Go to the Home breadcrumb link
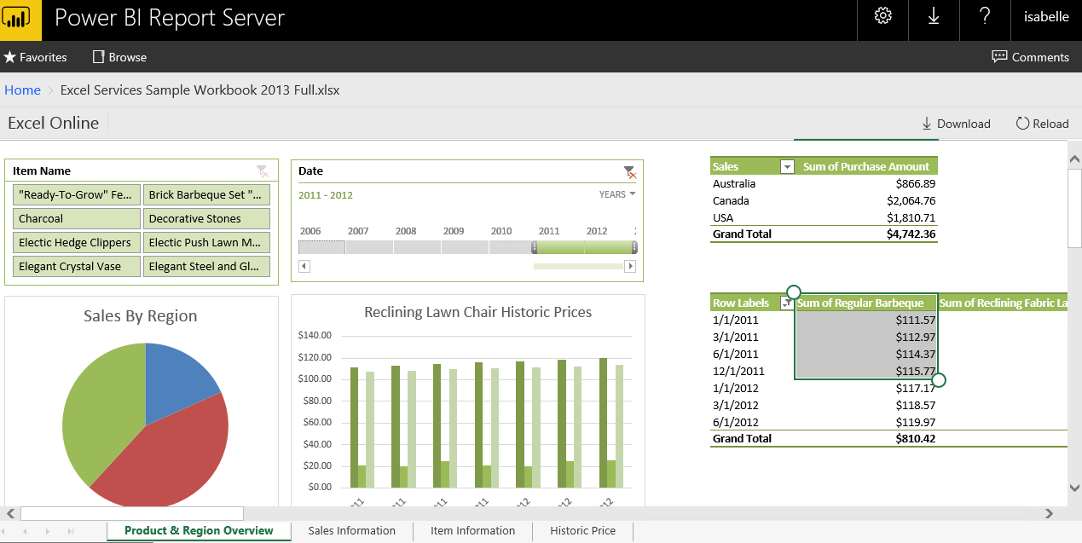The image size is (1082, 543). (22, 90)
